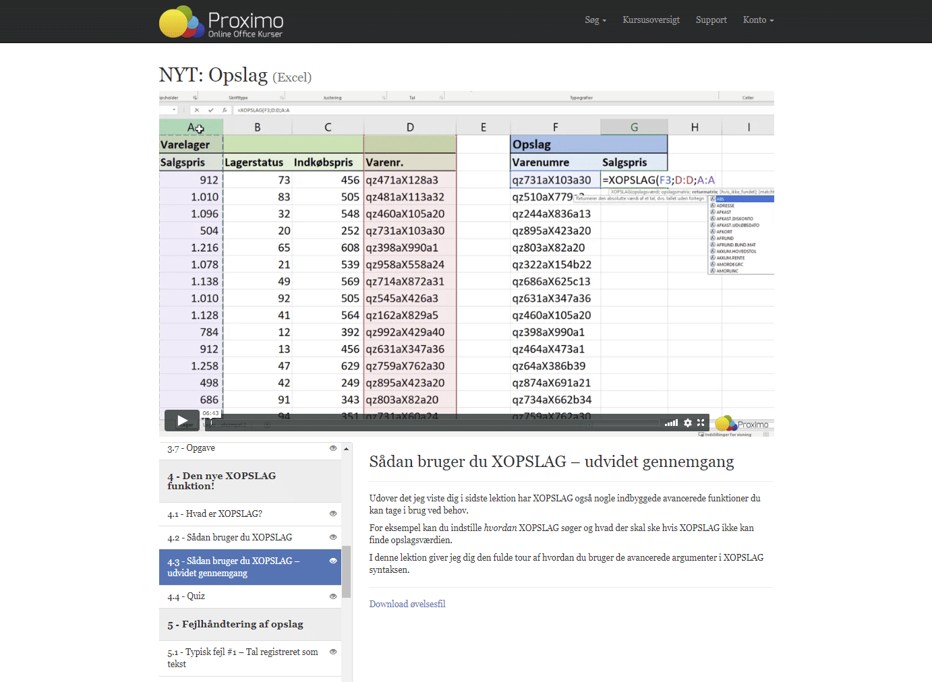Image resolution: width=932 pixels, height=682 pixels.
Task: Toggle the eye icon for lesson 4.1
Action: point(332,514)
